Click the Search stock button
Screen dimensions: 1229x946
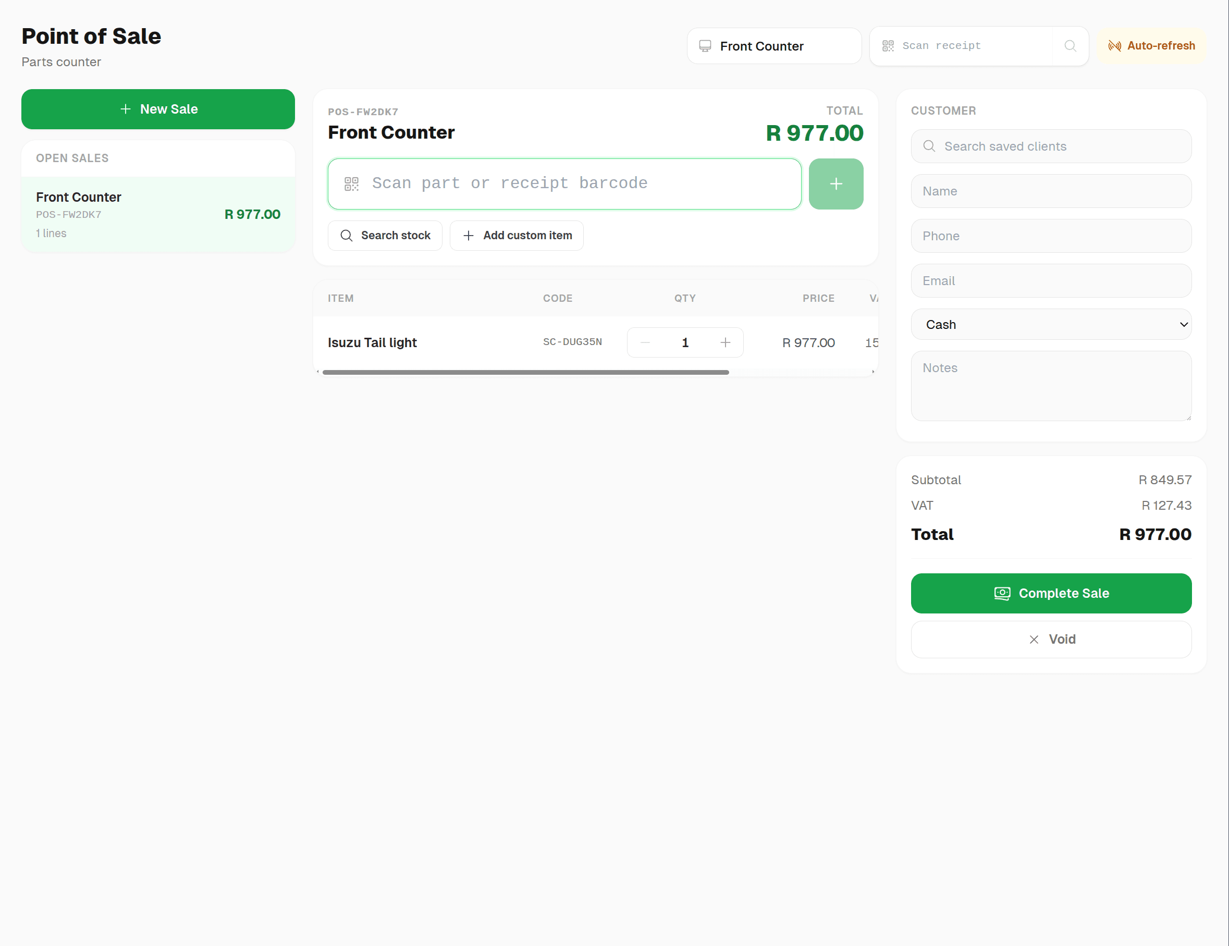tap(385, 235)
